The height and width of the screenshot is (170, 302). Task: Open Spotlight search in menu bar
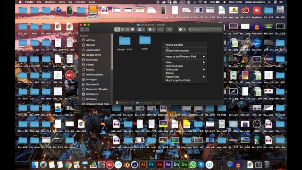[x=269, y=2]
